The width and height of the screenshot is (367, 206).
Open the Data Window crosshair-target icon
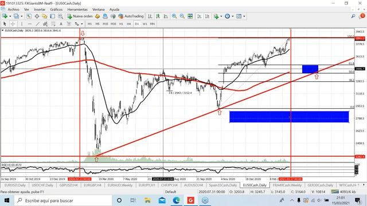(37, 16)
